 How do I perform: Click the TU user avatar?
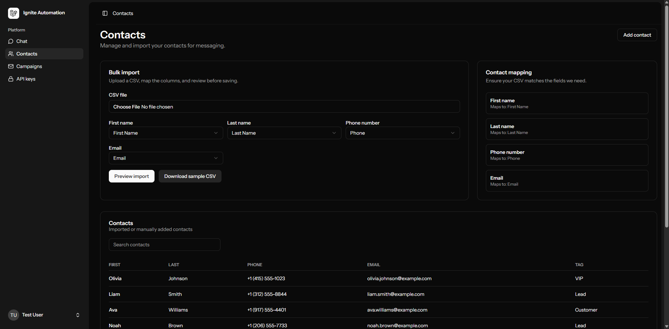[14, 315]
